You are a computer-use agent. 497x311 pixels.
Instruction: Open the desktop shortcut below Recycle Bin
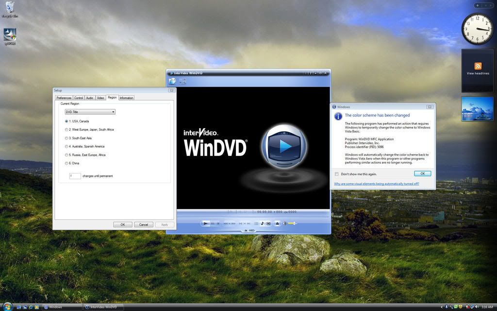10,36
